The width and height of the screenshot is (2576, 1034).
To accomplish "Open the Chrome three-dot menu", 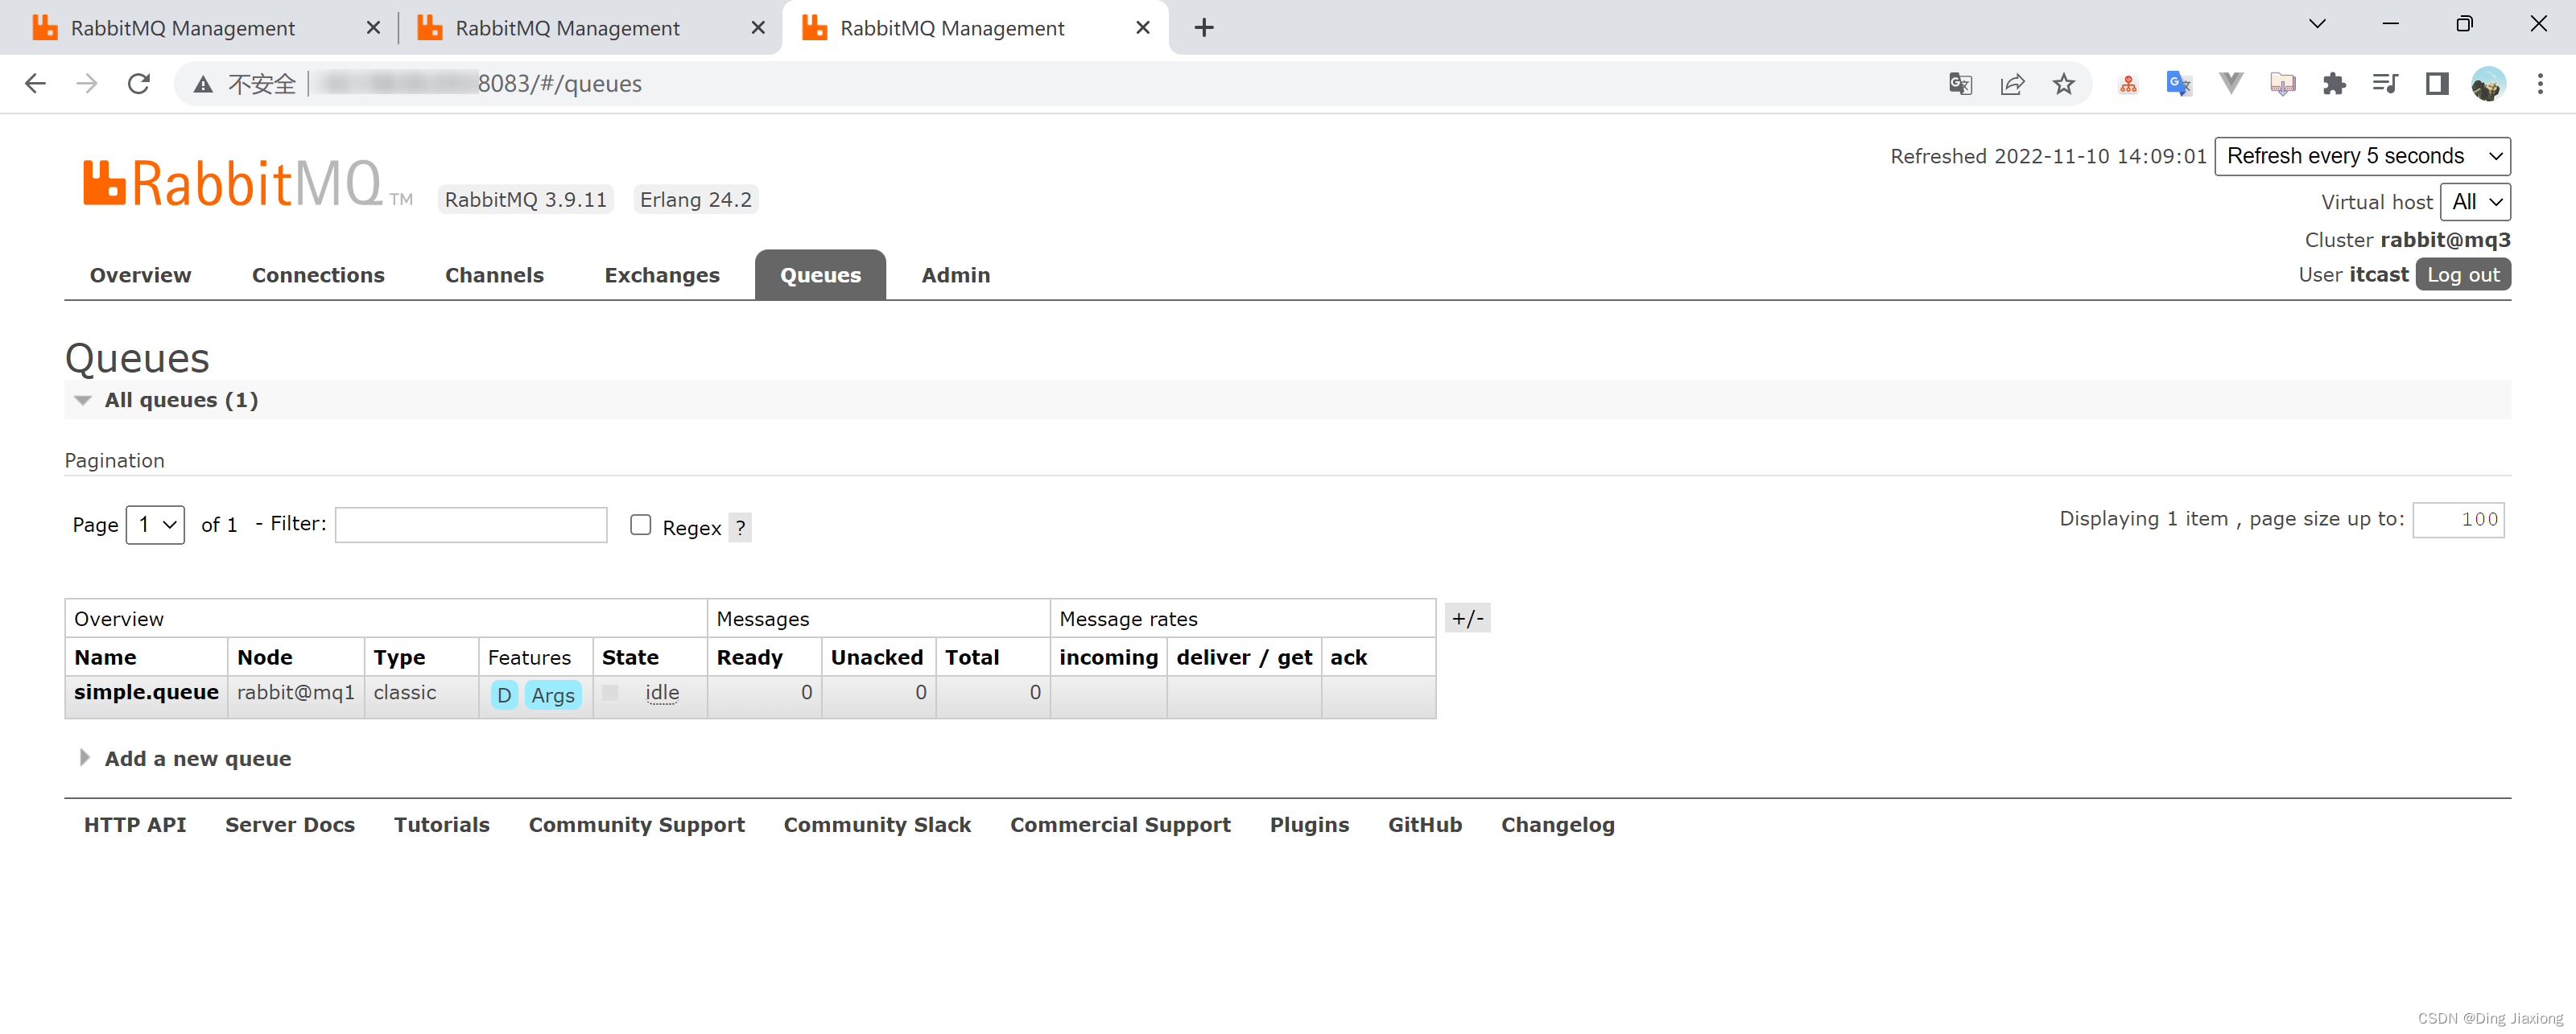I will coord(2540,84).
